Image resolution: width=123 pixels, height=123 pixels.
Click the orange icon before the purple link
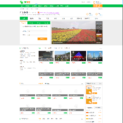tap(39, 13)
